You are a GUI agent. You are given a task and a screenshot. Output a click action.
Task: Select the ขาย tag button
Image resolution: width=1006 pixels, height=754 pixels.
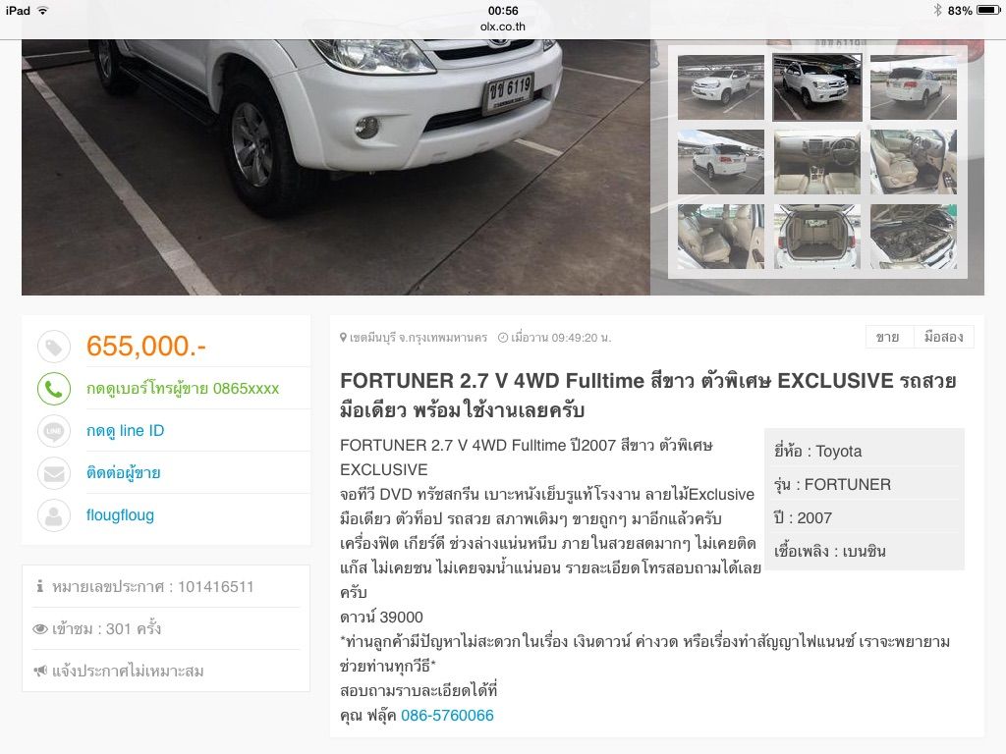(889, 338)
